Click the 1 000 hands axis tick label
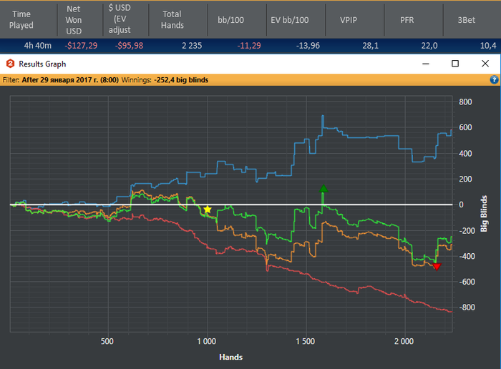 tap(207, 341)
